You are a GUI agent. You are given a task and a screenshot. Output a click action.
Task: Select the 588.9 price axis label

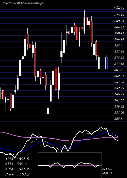pos(118,46)
